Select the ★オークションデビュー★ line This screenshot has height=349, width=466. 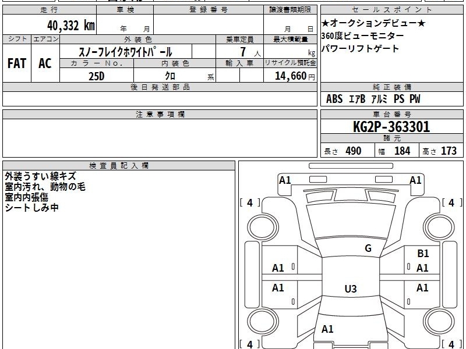(373, 23)
